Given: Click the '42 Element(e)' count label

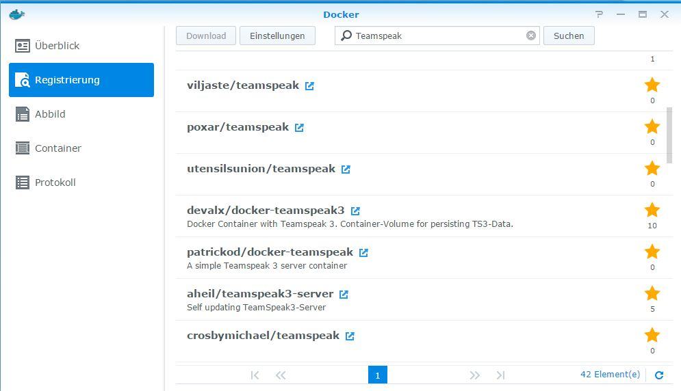Looking at the screenshot, I should point(611,374).
